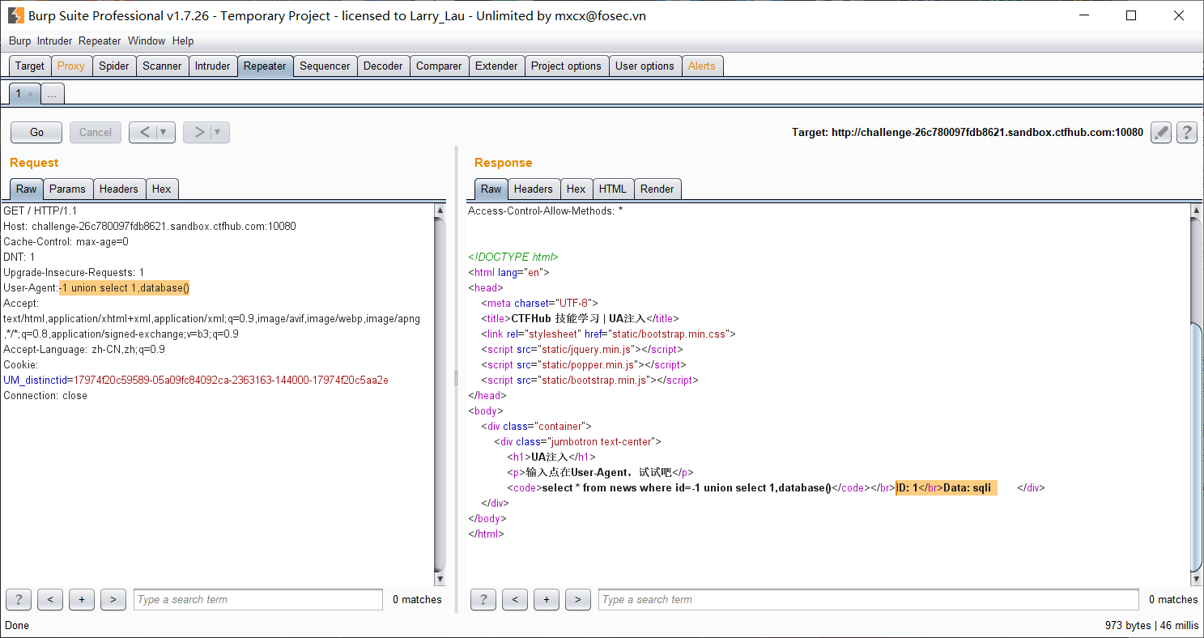
Task: Select request Headers view tab
Action: [x=119, y=189]
